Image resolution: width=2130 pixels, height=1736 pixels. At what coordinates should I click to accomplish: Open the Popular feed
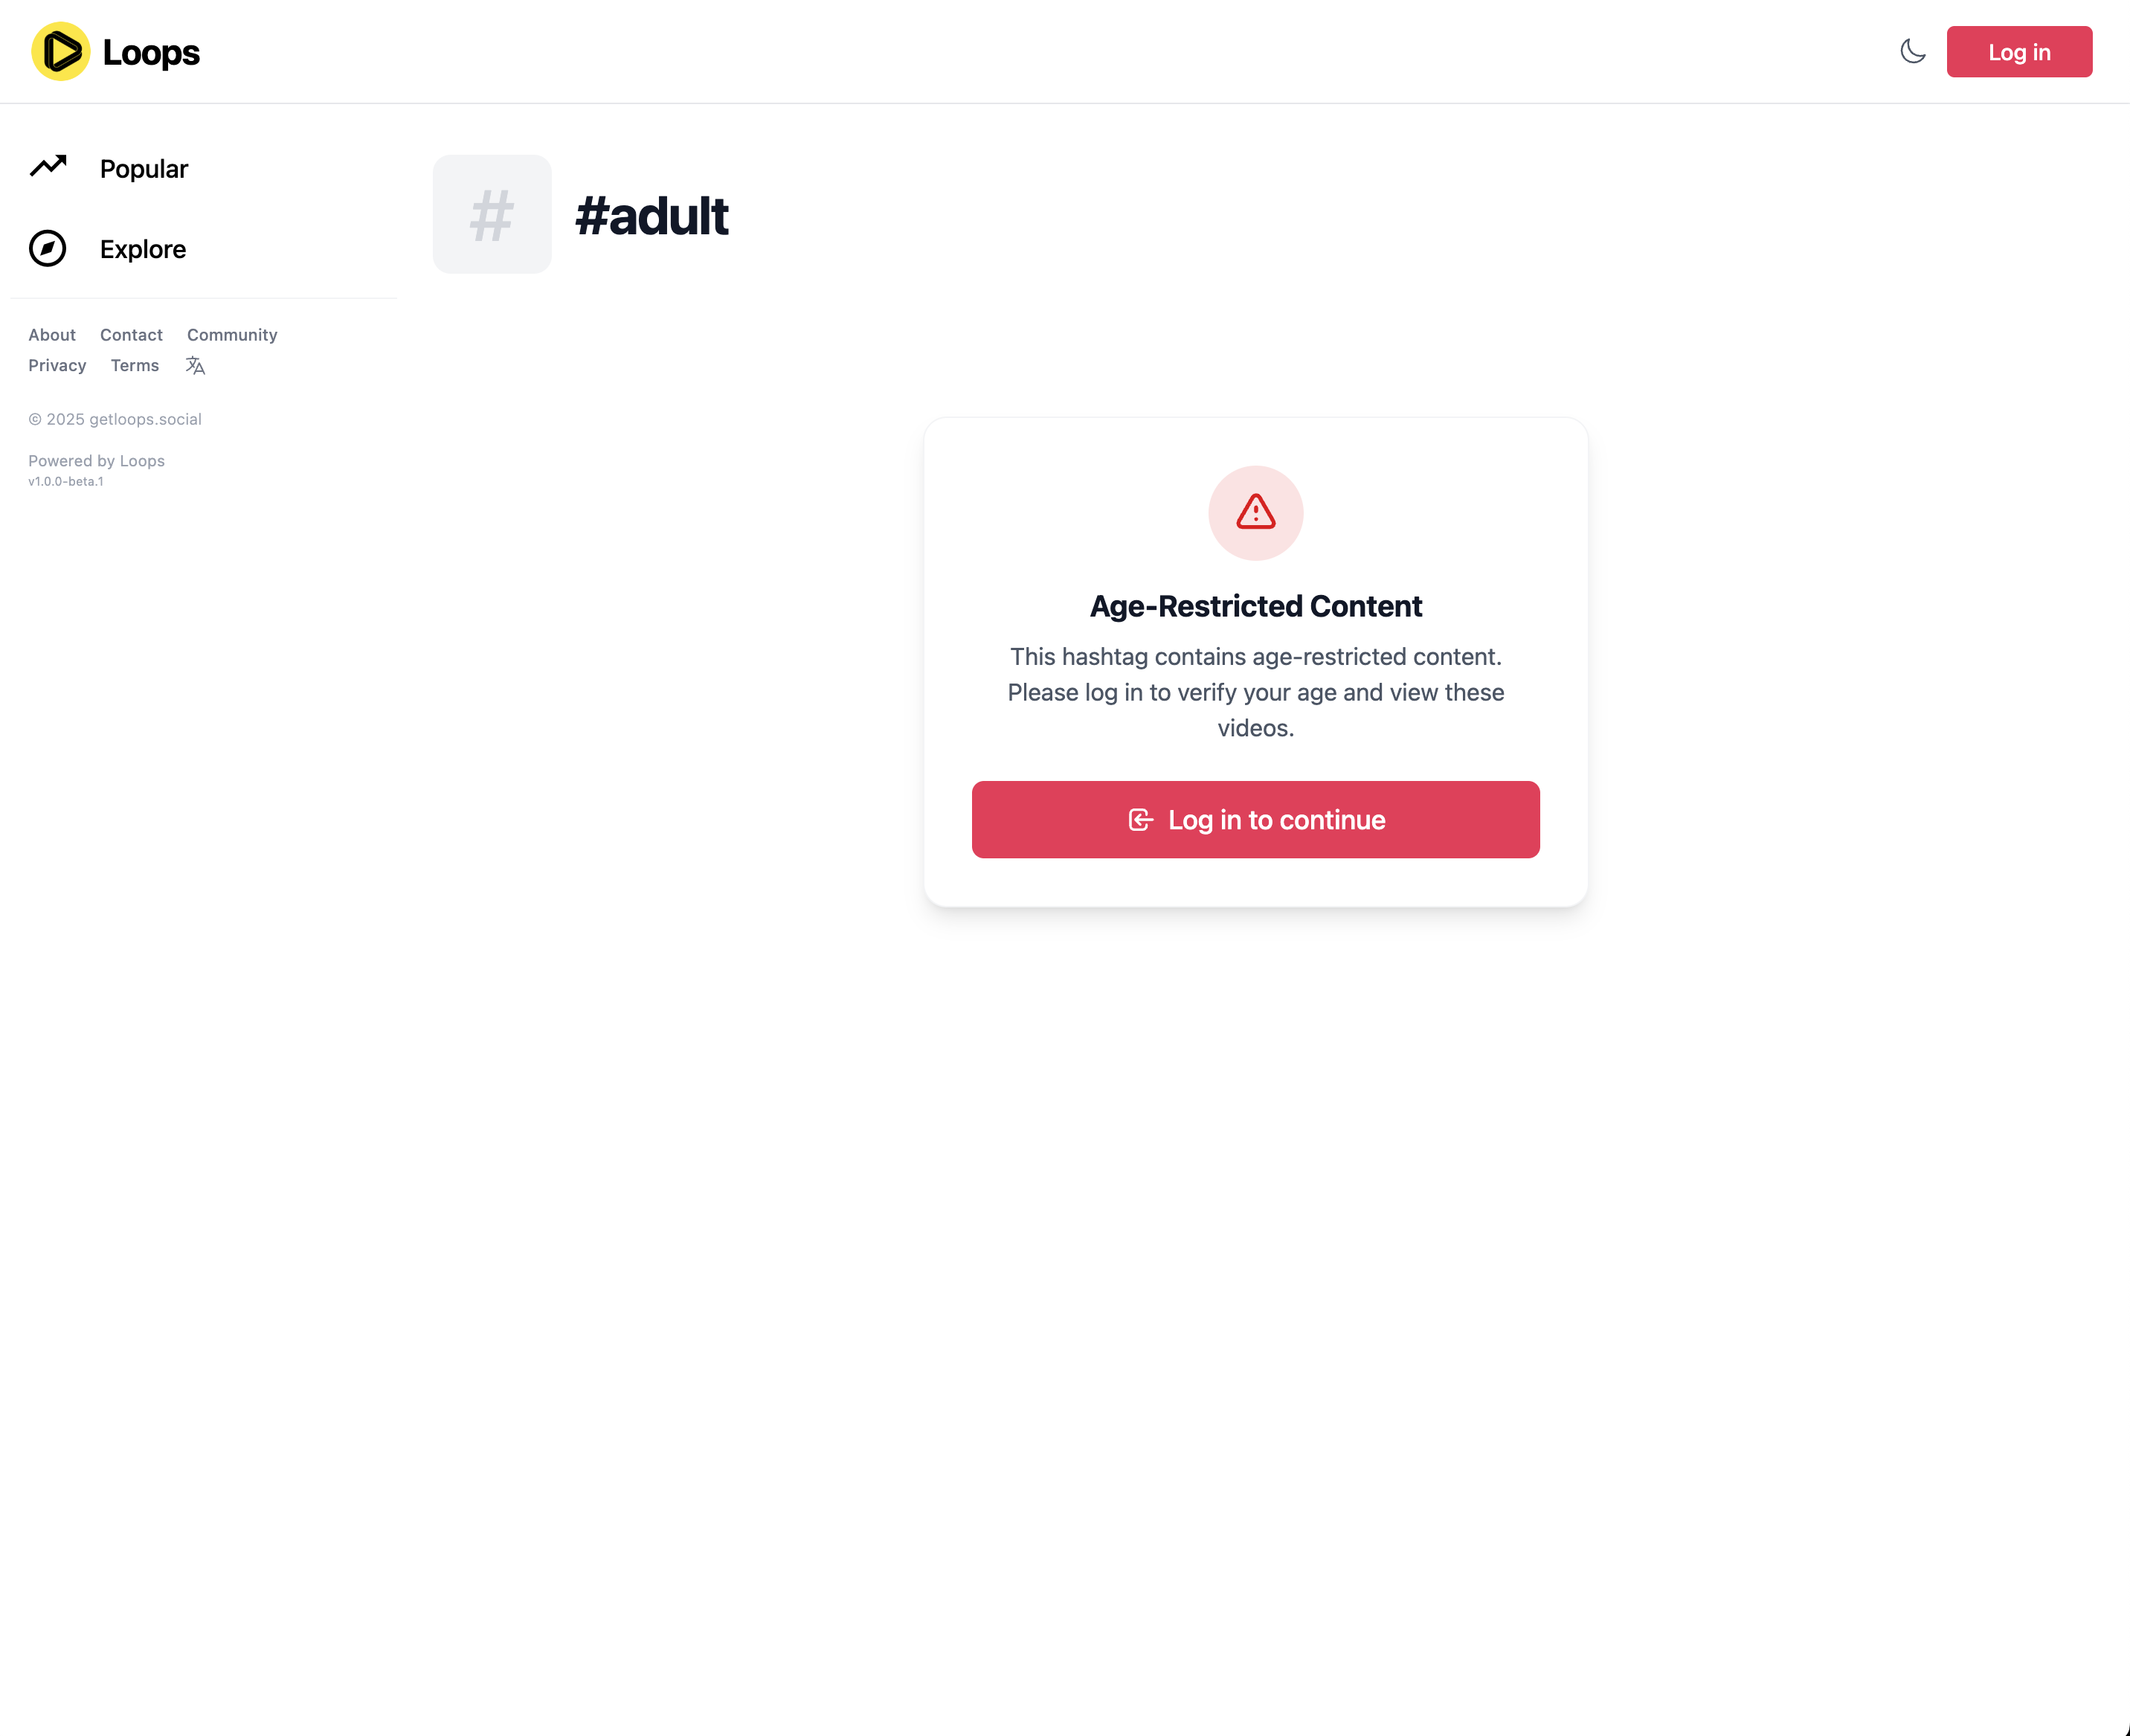click(x=144, y=169)
